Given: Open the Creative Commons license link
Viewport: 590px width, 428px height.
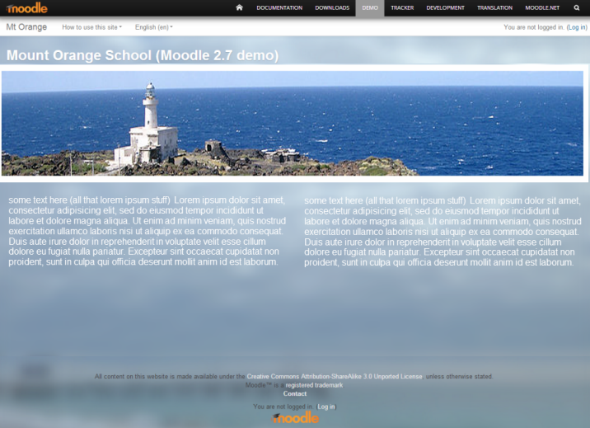Looking at the screenshot, I should (x=335, y=376).
